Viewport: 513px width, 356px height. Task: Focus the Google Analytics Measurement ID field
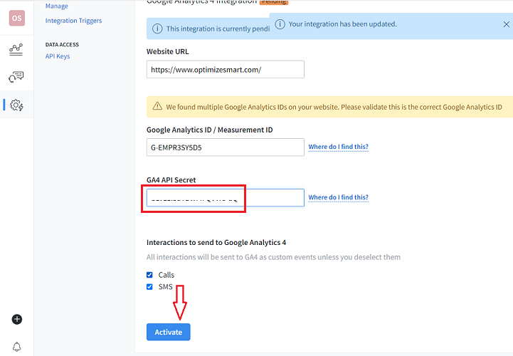[x=226, y=147]
